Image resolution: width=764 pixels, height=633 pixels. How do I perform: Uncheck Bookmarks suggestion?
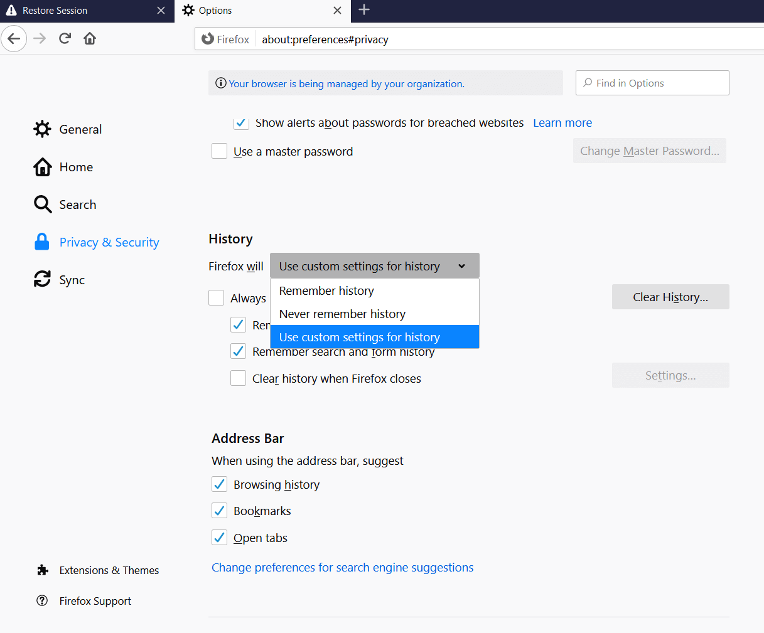[x=219, y=511]
